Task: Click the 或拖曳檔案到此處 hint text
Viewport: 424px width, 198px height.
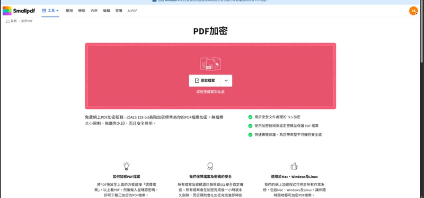Action: tap(210, 92)
